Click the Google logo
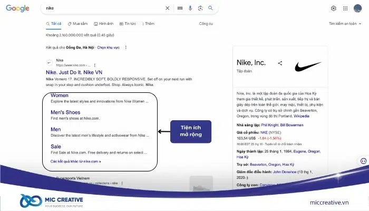 17,8
